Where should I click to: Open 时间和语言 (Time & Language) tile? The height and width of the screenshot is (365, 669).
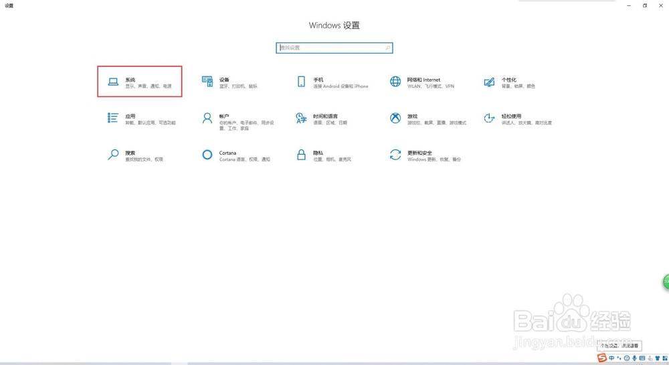click(322, 119)
